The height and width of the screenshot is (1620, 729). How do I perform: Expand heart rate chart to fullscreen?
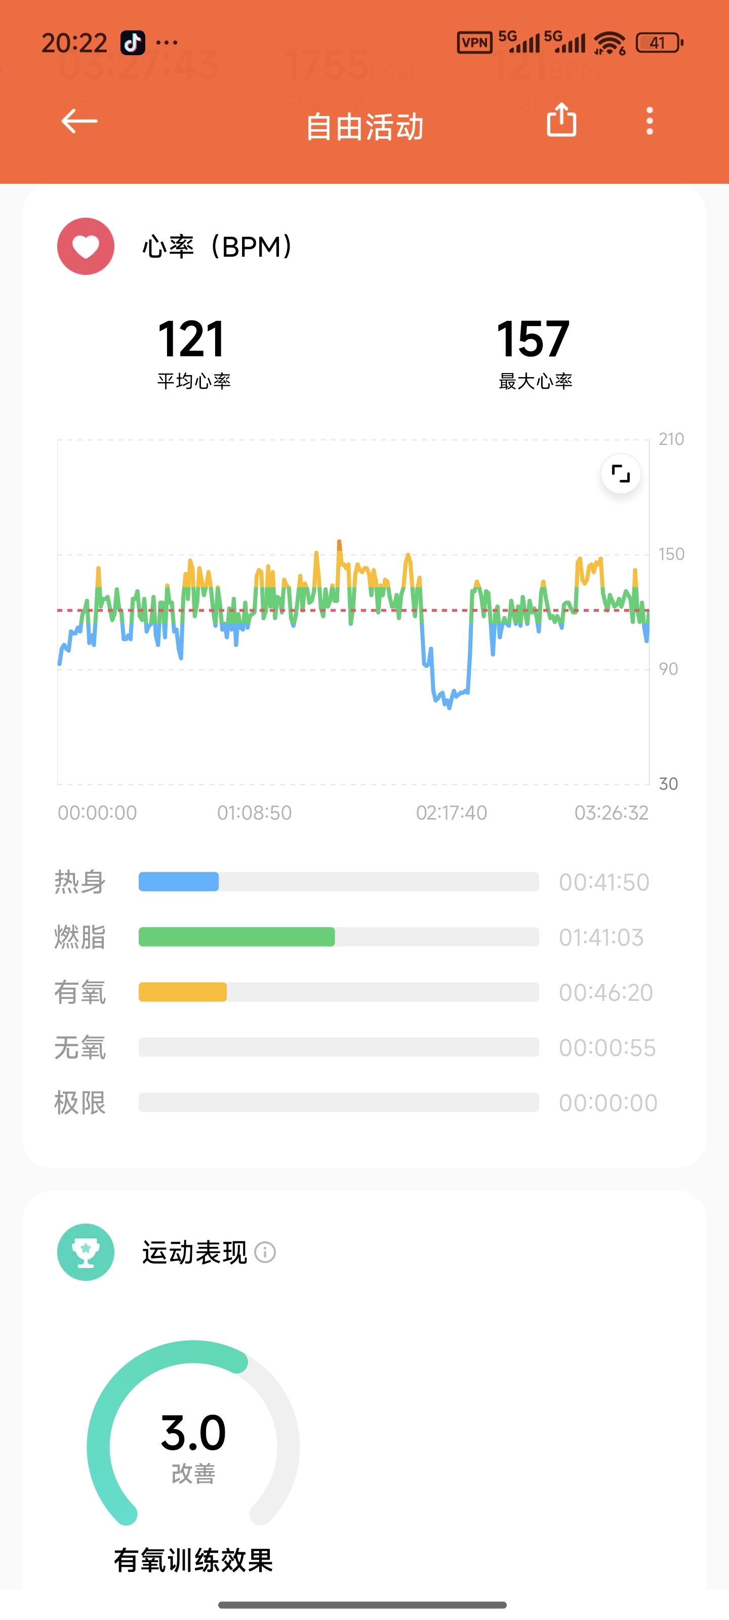click(x=620, y=473)
